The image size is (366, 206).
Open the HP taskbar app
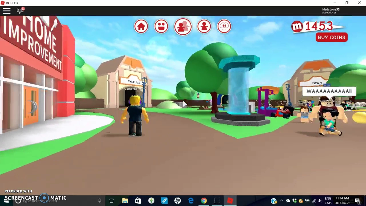click(178, 201)
